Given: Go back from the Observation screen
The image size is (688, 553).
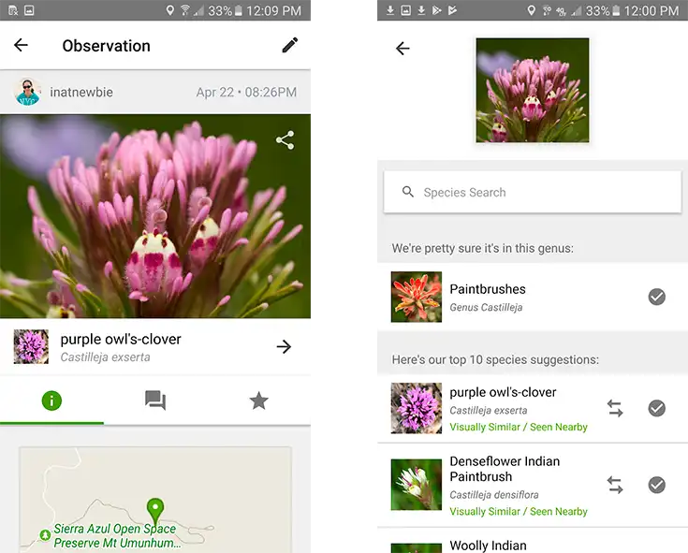Looking at the screenshot, I should 21,45.
